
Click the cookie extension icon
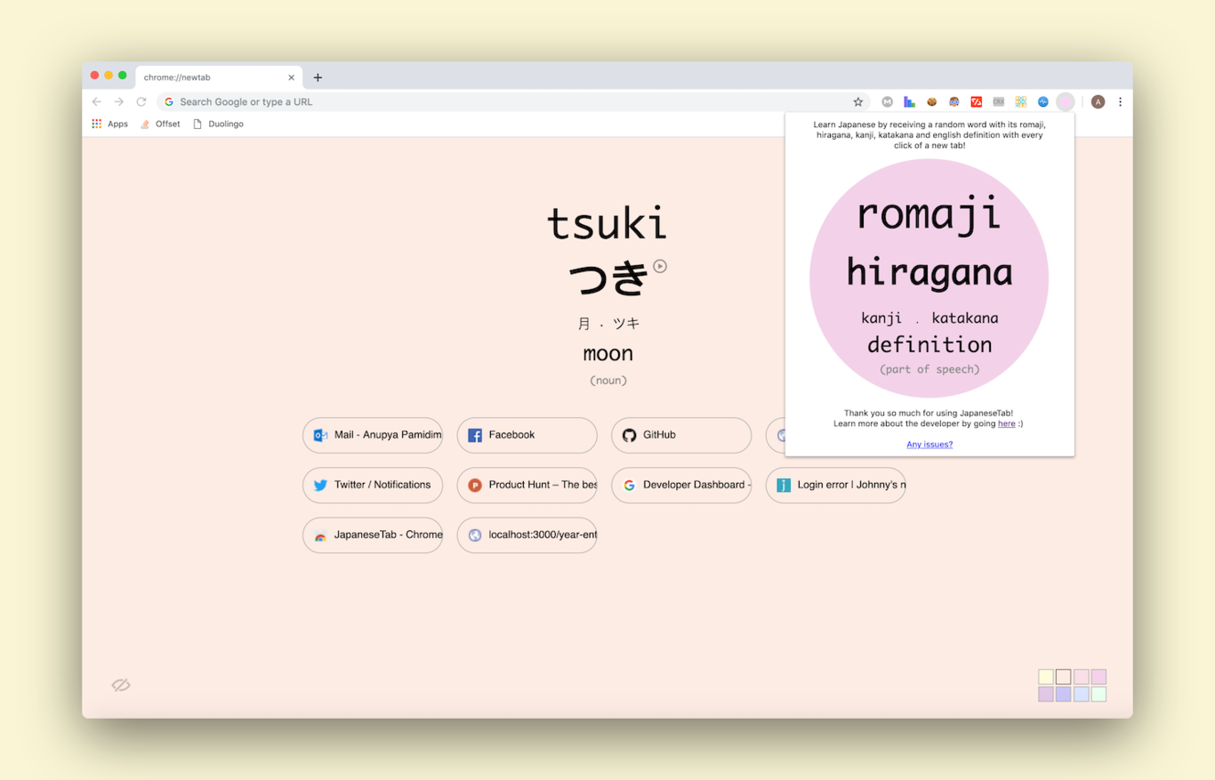[x=931, y=102]
